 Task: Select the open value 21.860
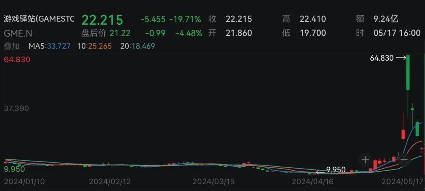[239, 33]
